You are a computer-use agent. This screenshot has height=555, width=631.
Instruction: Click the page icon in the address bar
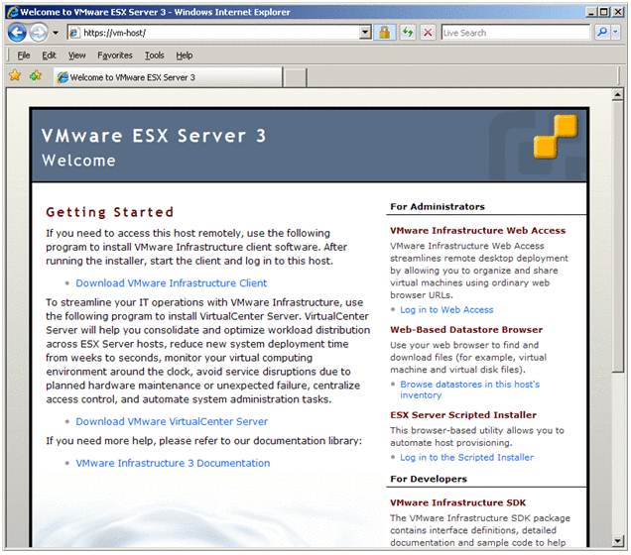point(74,33)
